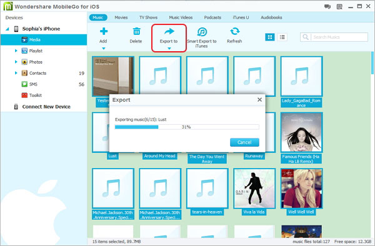The image size is (375, 246).
Task: Select the Viva la Vida album cover
Action: (x=254, y=189)
